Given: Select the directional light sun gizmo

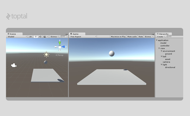Looking at the screenshot, I should [x=46, y=55].
